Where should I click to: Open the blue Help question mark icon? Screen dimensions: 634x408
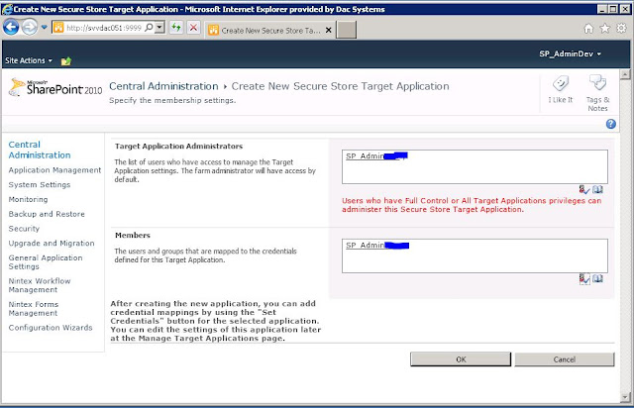click(611, 124)
